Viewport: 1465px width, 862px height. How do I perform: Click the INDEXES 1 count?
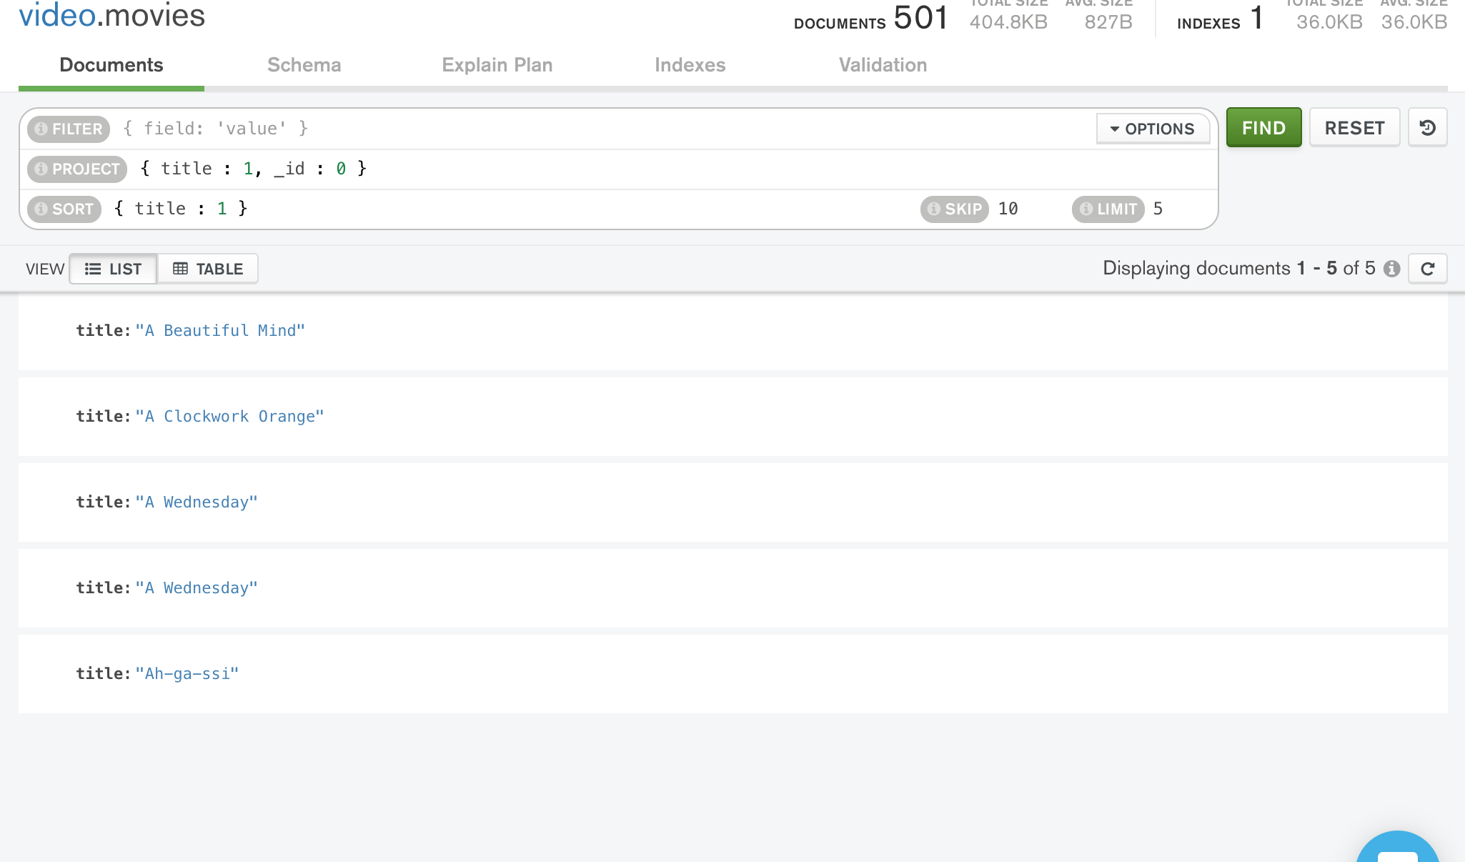point(1221,19)
